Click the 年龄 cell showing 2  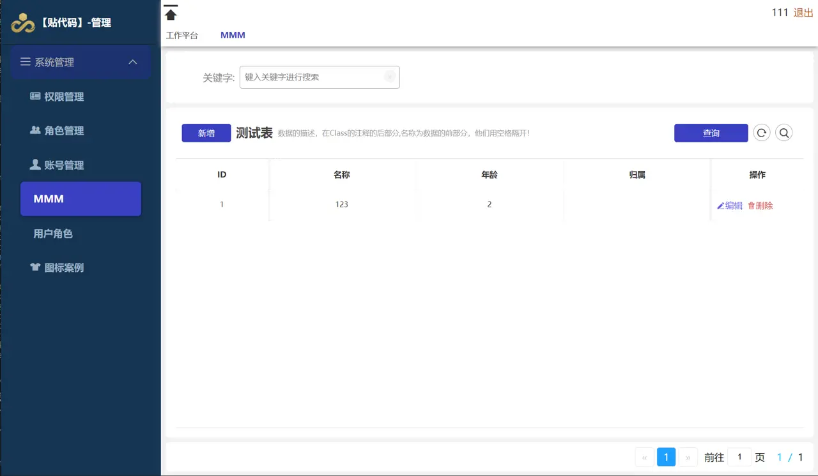(x=490, y=205)
